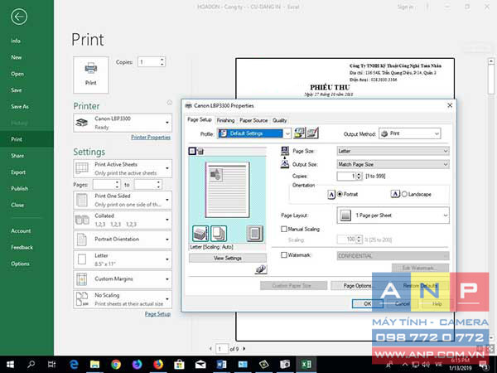Select the gutter icon in preview pane

(x=254, y=234)
